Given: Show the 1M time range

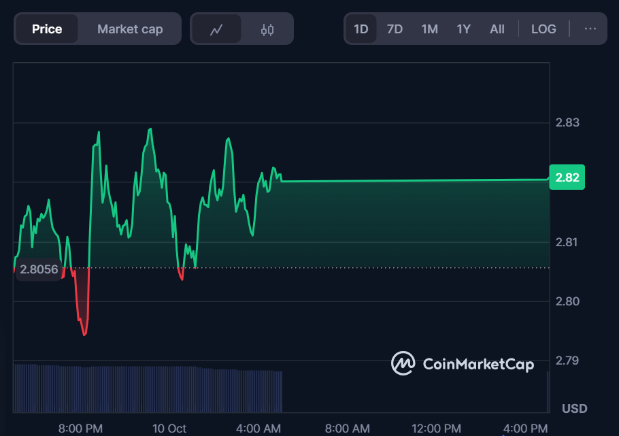Looking at the screenshot, I should (x=429, y=29).
